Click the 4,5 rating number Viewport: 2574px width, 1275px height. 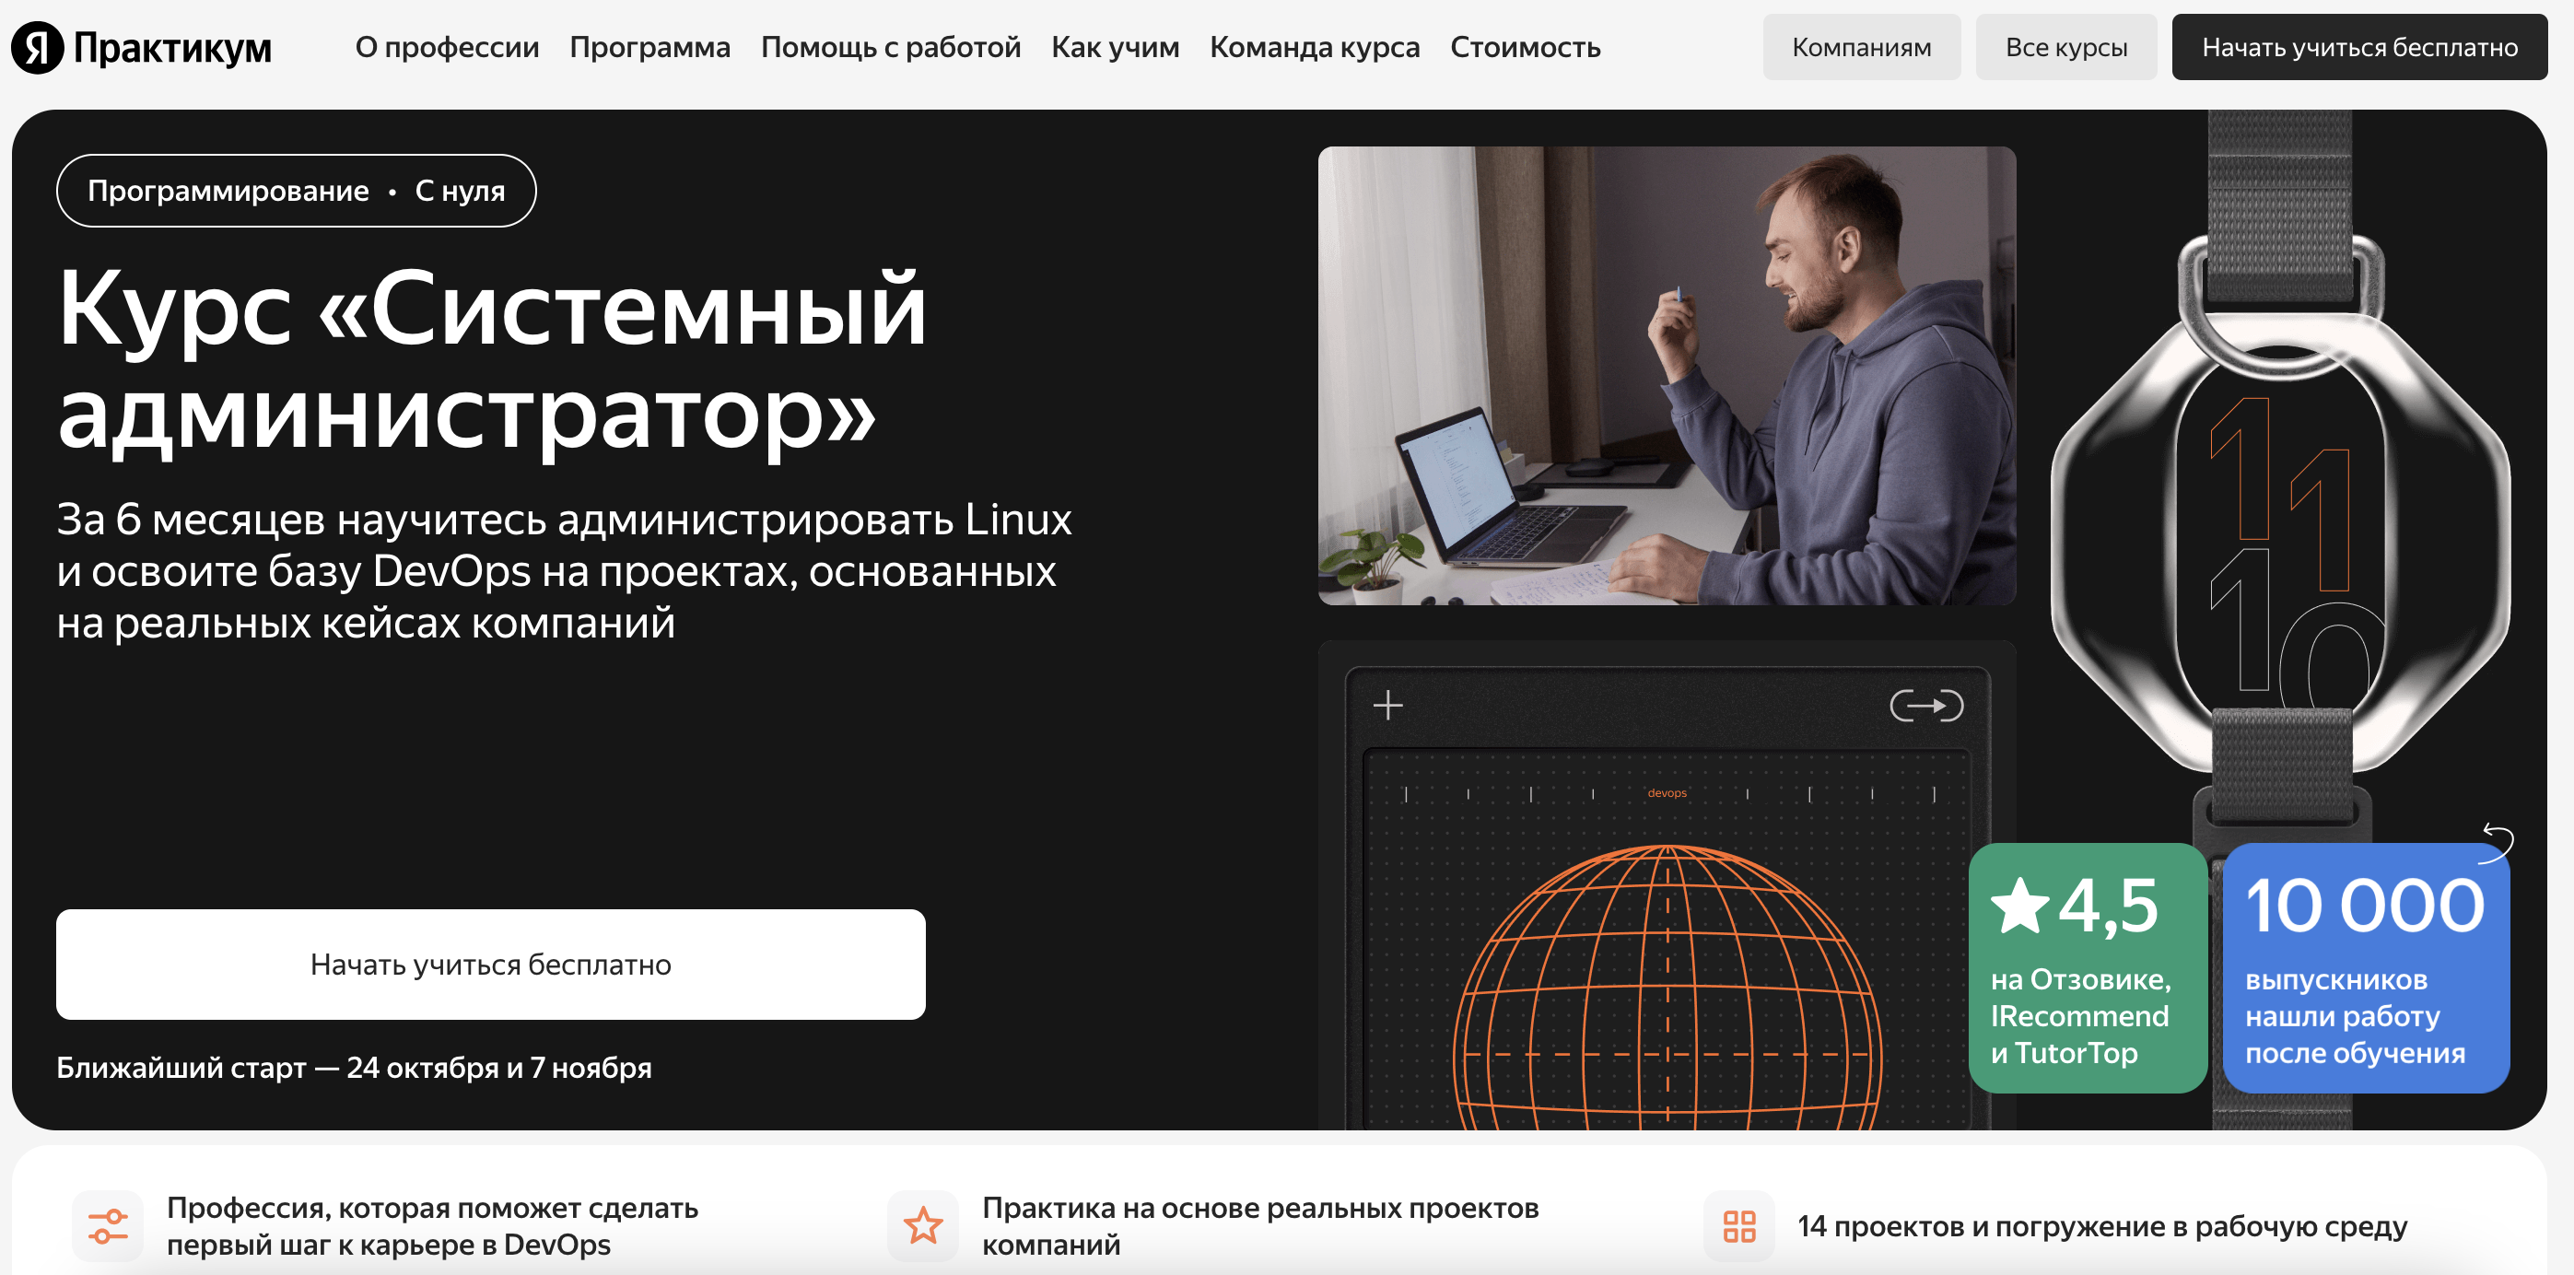click(2109, 906)
